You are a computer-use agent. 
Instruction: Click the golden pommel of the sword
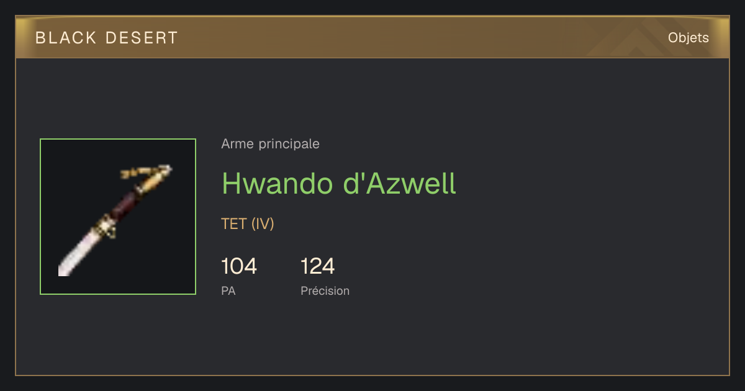point(153,181)
